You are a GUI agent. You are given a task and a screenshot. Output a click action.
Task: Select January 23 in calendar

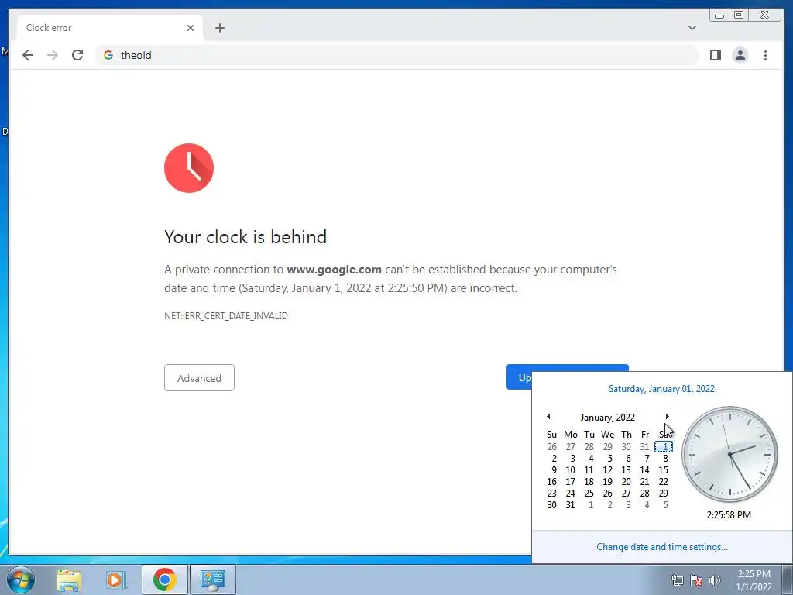pos(551,494)
